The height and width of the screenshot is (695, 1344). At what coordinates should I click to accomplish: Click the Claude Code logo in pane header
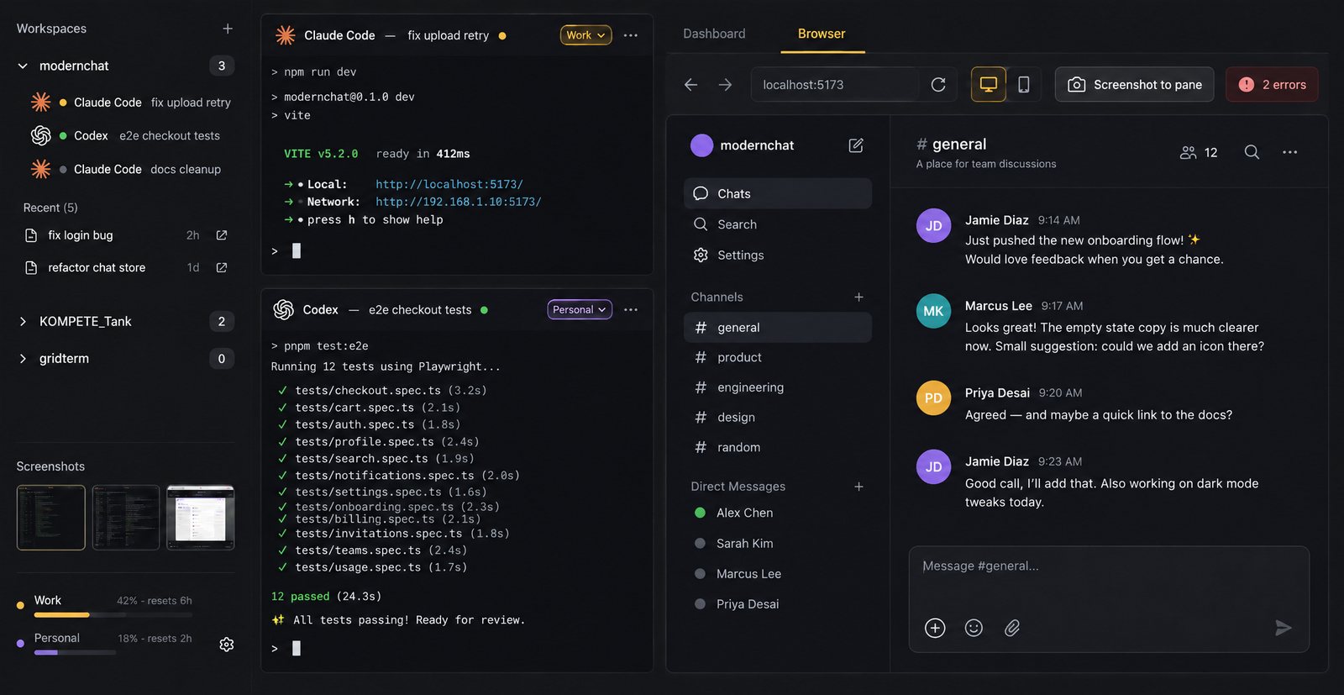tap(286, 35)
